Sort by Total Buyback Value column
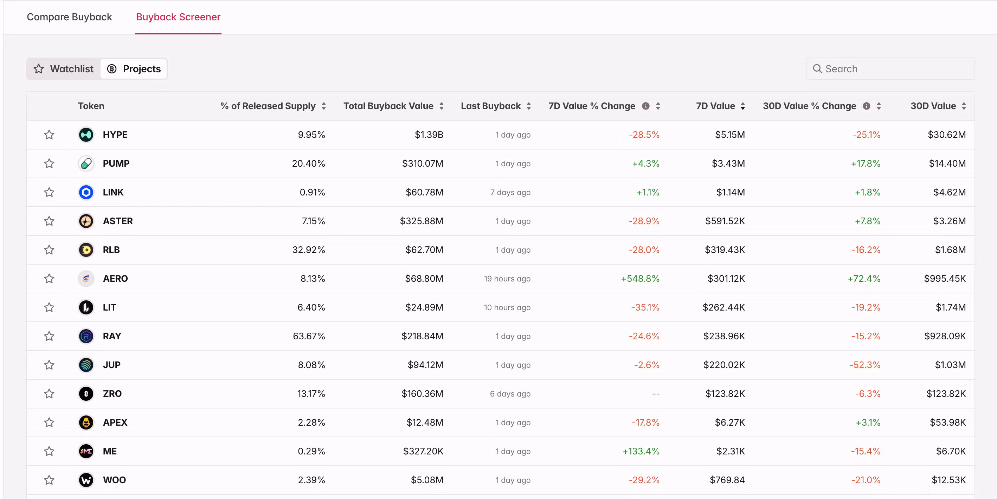The image size is (997, 499). (x=441, y=106)
